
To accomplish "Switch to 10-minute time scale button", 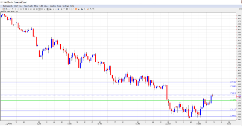I will [x=21, y=9].
